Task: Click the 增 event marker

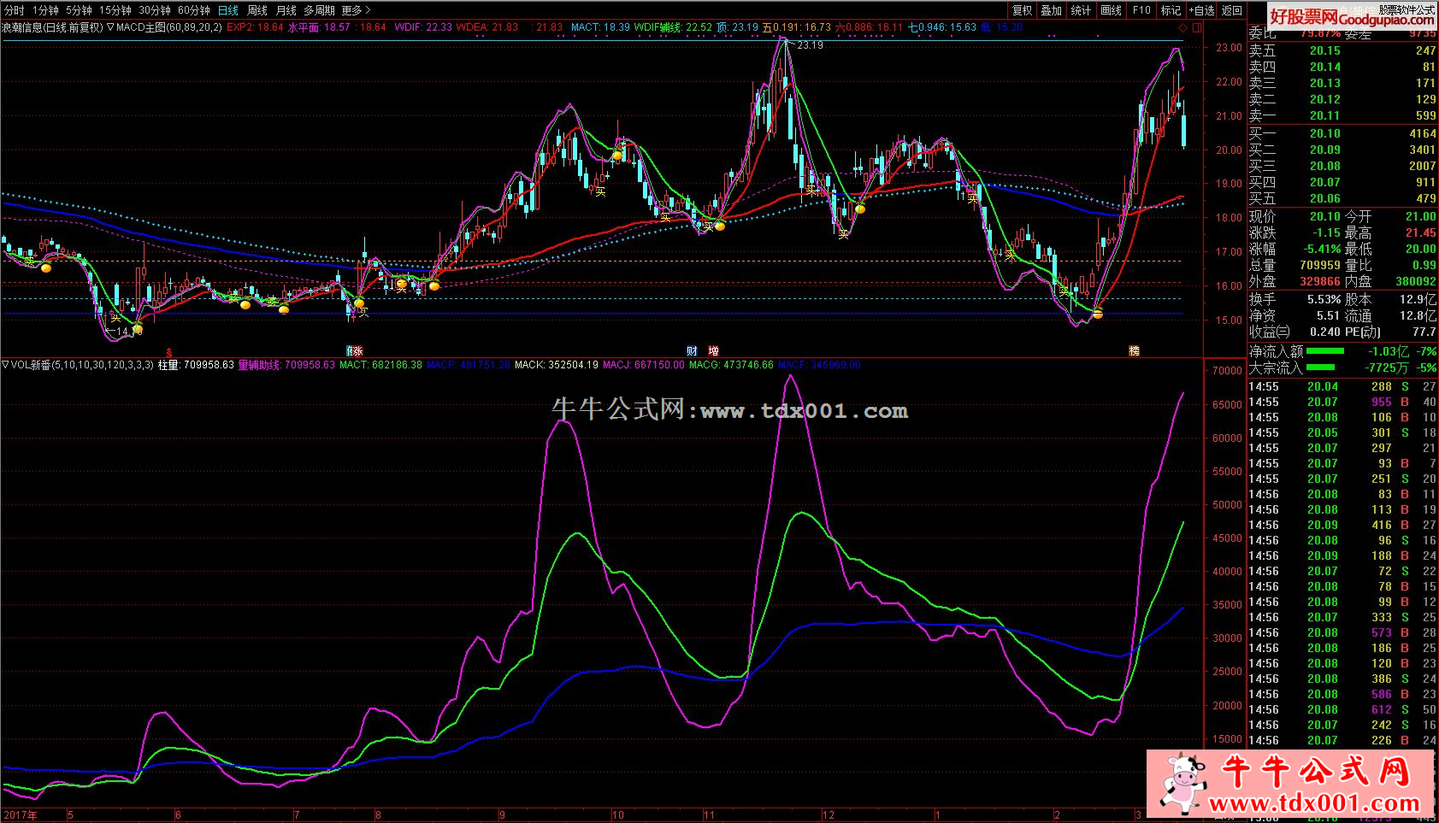Action: 713,351
